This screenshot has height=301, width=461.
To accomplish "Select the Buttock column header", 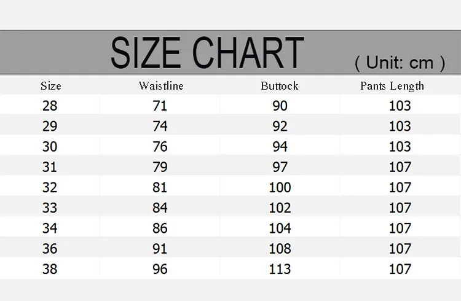I will click(279, 86).
